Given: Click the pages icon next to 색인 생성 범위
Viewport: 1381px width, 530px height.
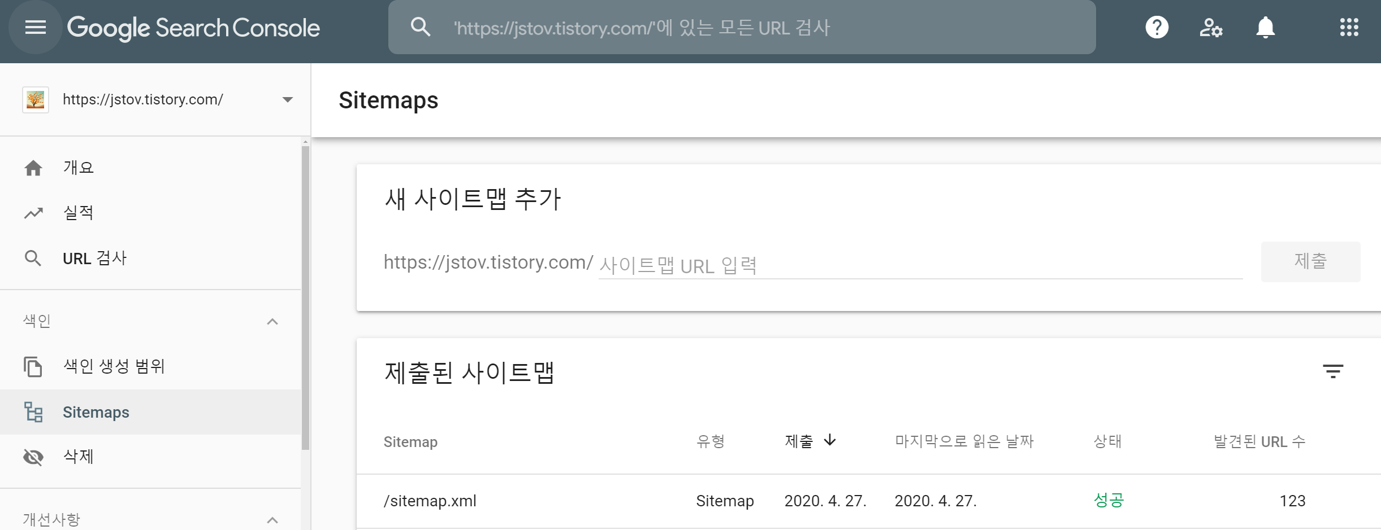Looking at the screenshot, I should (33, 366).
